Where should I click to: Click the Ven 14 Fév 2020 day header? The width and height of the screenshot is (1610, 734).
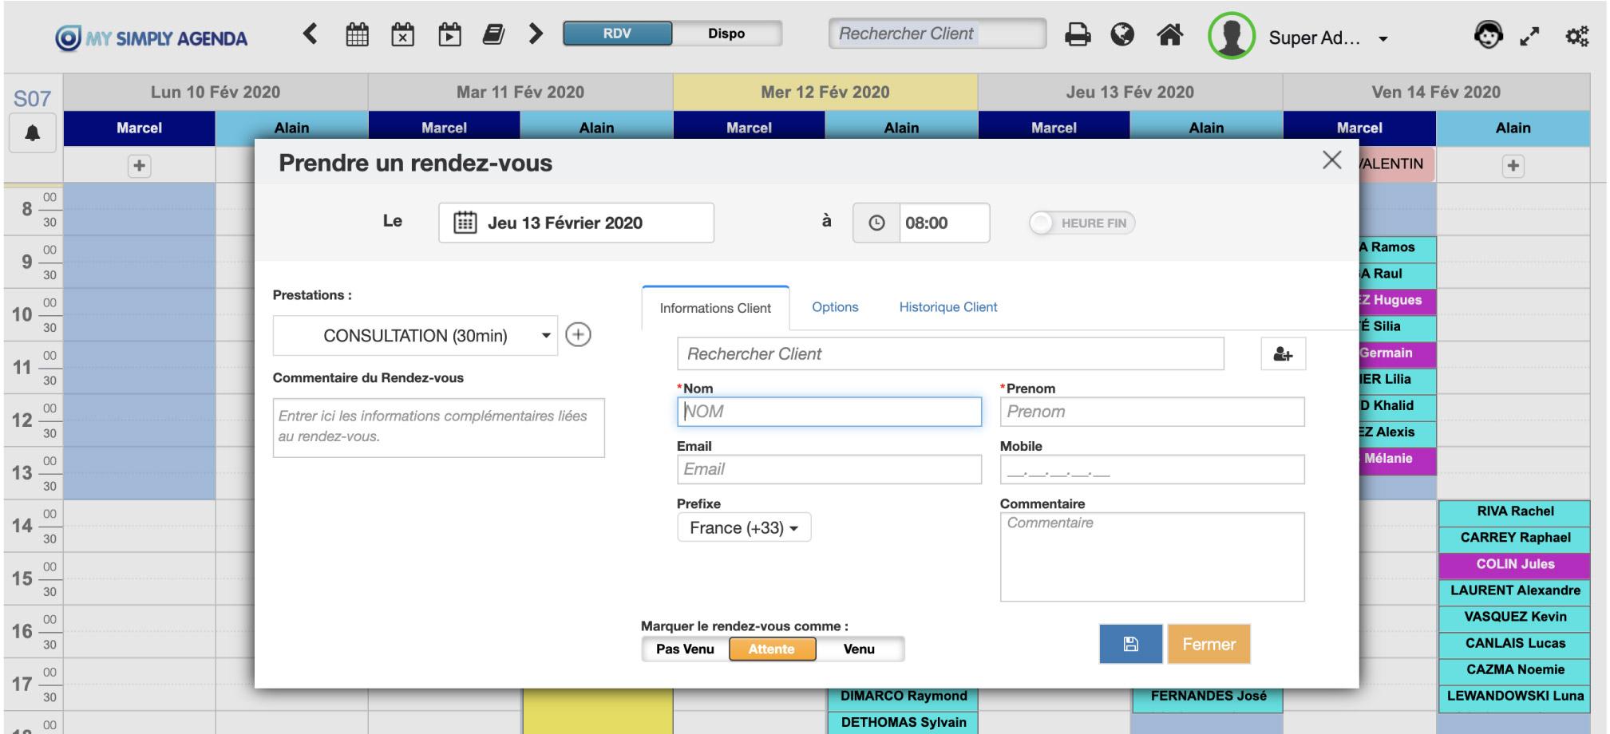coord(1436,93)
